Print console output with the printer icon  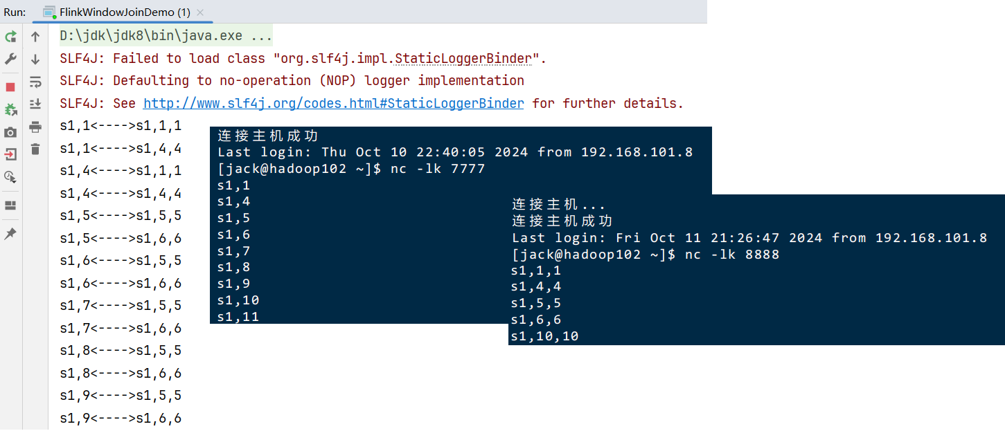(x=35, y=127)
